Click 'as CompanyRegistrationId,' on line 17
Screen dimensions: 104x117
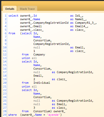(x=73, y=72)
